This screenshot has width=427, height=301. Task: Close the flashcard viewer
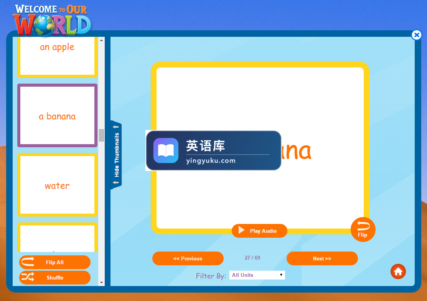(x=417, y=35)
